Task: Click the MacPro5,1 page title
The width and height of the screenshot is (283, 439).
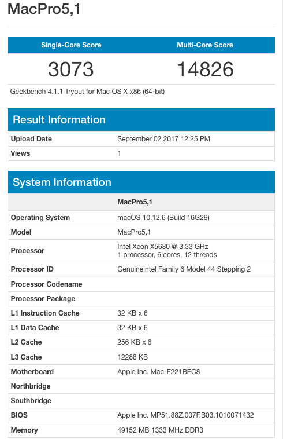Action: point(44,9)
